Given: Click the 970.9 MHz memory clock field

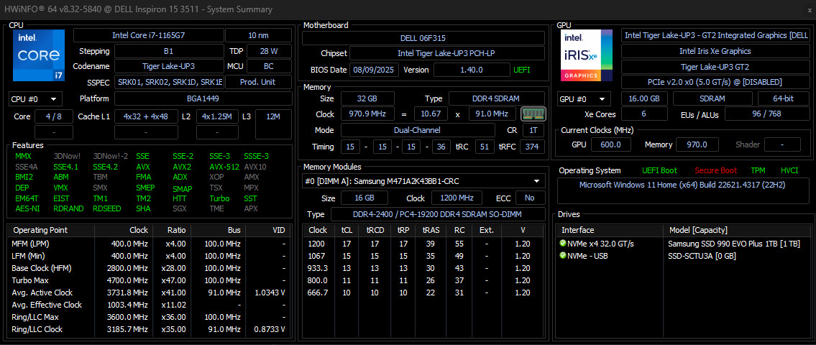Looking at the screenshot, I should pyautogui.click(x=367, y=114).
